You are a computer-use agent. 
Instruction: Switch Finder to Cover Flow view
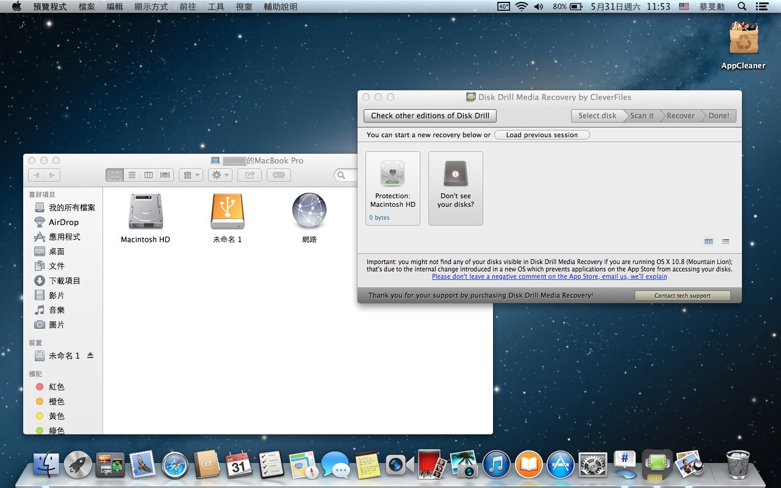pos(165,175)
